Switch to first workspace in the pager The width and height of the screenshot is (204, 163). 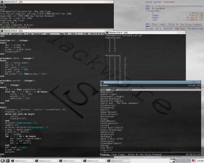click(173, 161)
